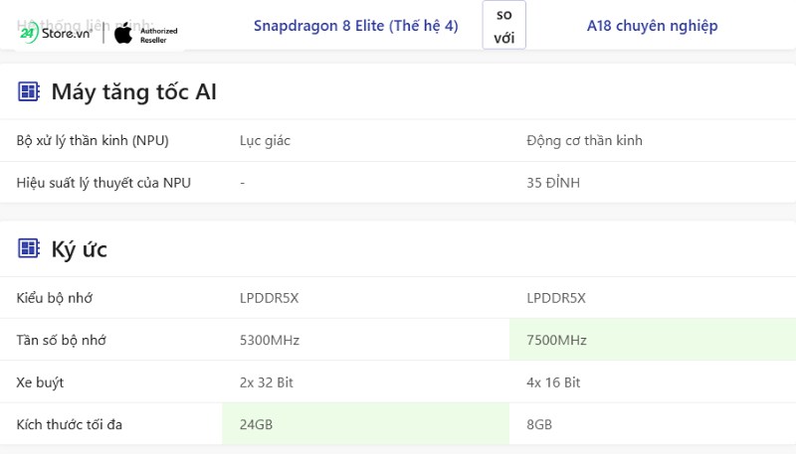Click the 'Kích thước tối đa' label
Image resolution: width=796 pixels, height=454 pixels.
coord(69,424)
